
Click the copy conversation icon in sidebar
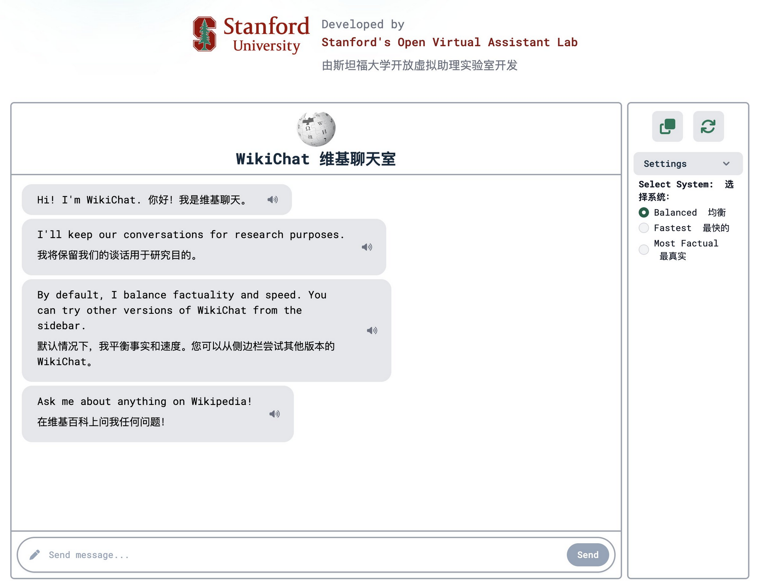[x=667, y=127]
